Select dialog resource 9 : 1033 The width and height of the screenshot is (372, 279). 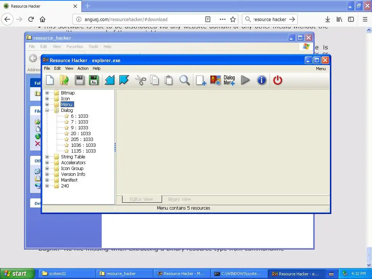[80, 128]
